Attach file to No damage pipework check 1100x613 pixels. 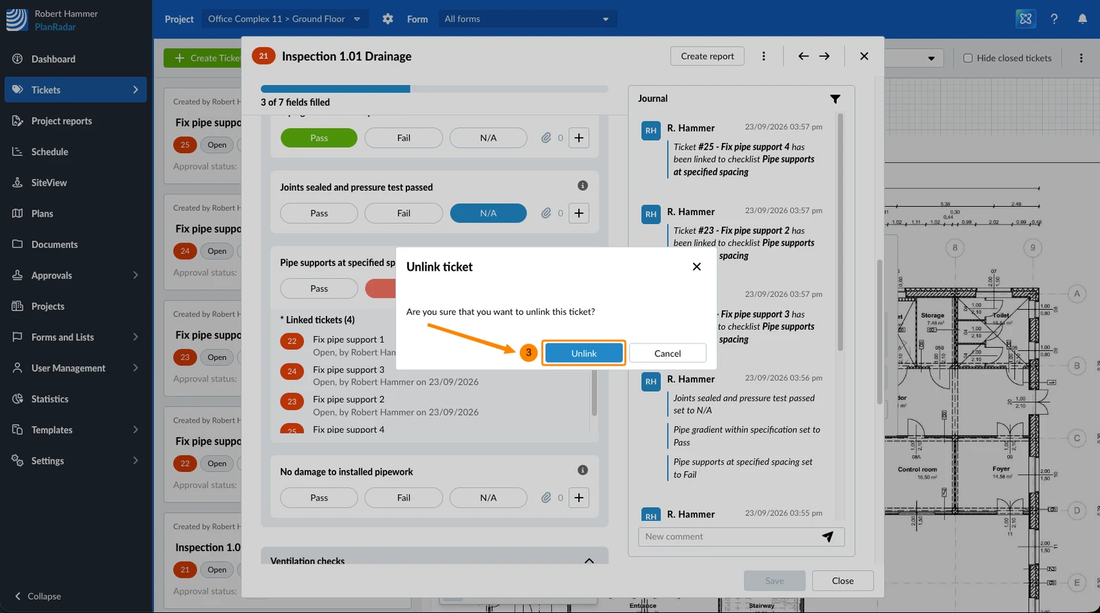tap(546, 498)
